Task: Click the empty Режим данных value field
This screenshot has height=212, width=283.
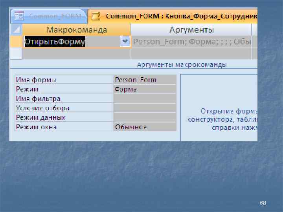Action: (x=145, y=117)
